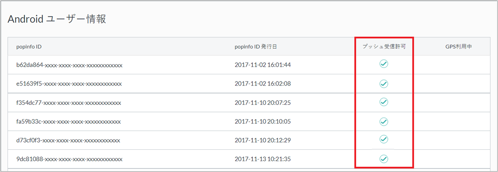Click the popinfo ID 発行日 column header
The image size is (498, 172).
[x=256, y=47]
